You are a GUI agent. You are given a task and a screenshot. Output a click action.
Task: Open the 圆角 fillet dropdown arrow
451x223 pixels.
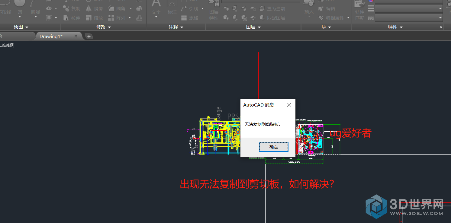pos(131,9)
